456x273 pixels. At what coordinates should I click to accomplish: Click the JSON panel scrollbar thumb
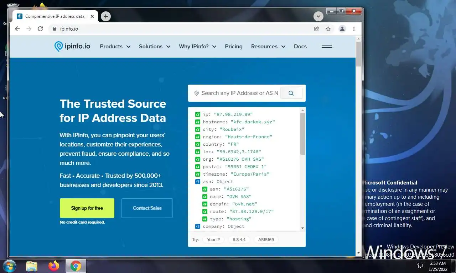(302, 134)
